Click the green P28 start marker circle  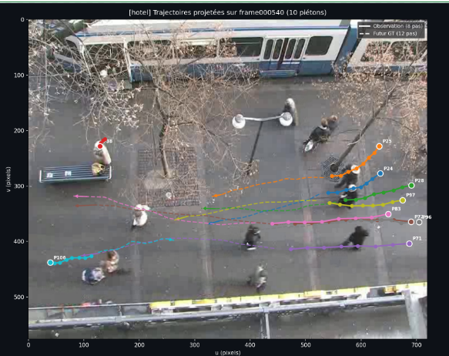[x=411, y=185]
